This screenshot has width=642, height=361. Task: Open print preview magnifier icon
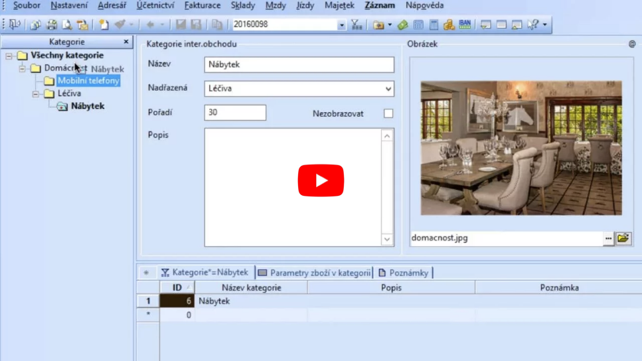(67, 25)
